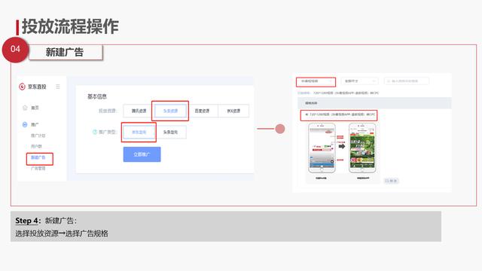Click the 京东直投 logo icon
Screen dimensions: 482x271
pos(22,87)
